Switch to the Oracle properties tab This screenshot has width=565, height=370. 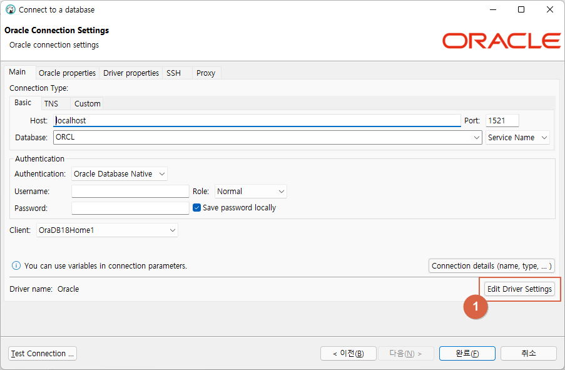[67, 73]
